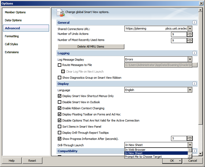Click the drop-down list scroll up arrow
The width and height of the screenshot is (205, 167).
(x=190, y=150)
